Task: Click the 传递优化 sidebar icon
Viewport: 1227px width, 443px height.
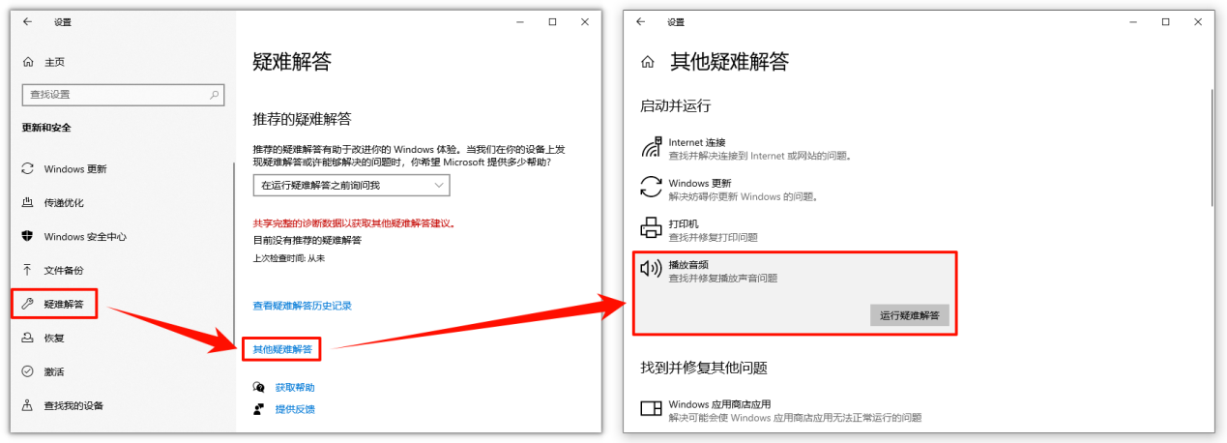Action: [27, 202]
